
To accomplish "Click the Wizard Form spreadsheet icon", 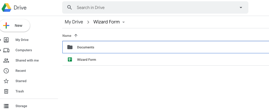I will click(70, 59).
